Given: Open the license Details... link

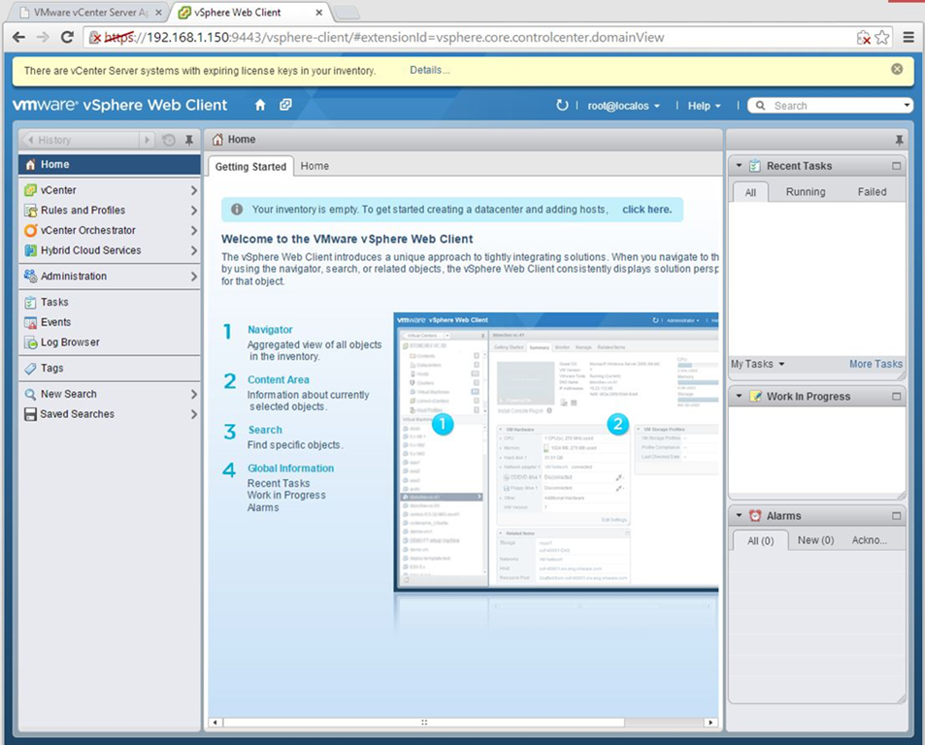Looking at the screenshot, I should (429, 70).
